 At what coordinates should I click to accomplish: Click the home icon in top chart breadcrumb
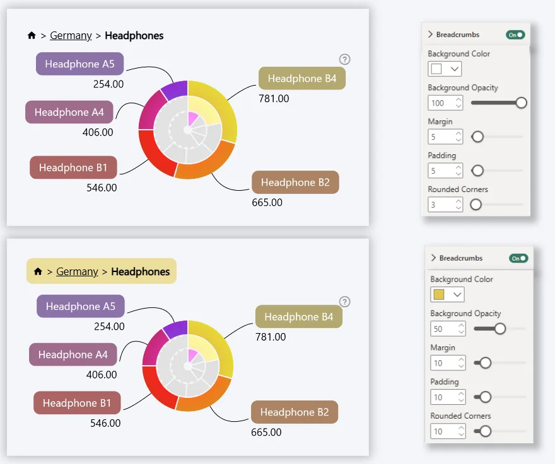(x=32, y=36)
